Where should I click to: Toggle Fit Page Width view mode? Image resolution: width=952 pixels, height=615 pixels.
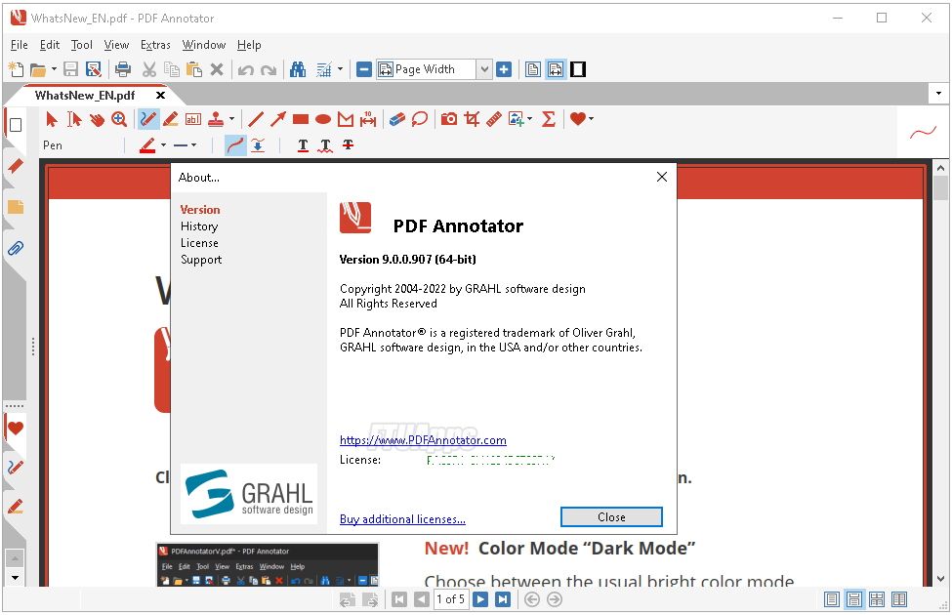coord(556,69)
